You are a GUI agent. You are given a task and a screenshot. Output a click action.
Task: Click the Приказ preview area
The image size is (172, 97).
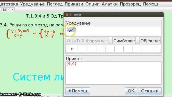click(x=113, y=73)
